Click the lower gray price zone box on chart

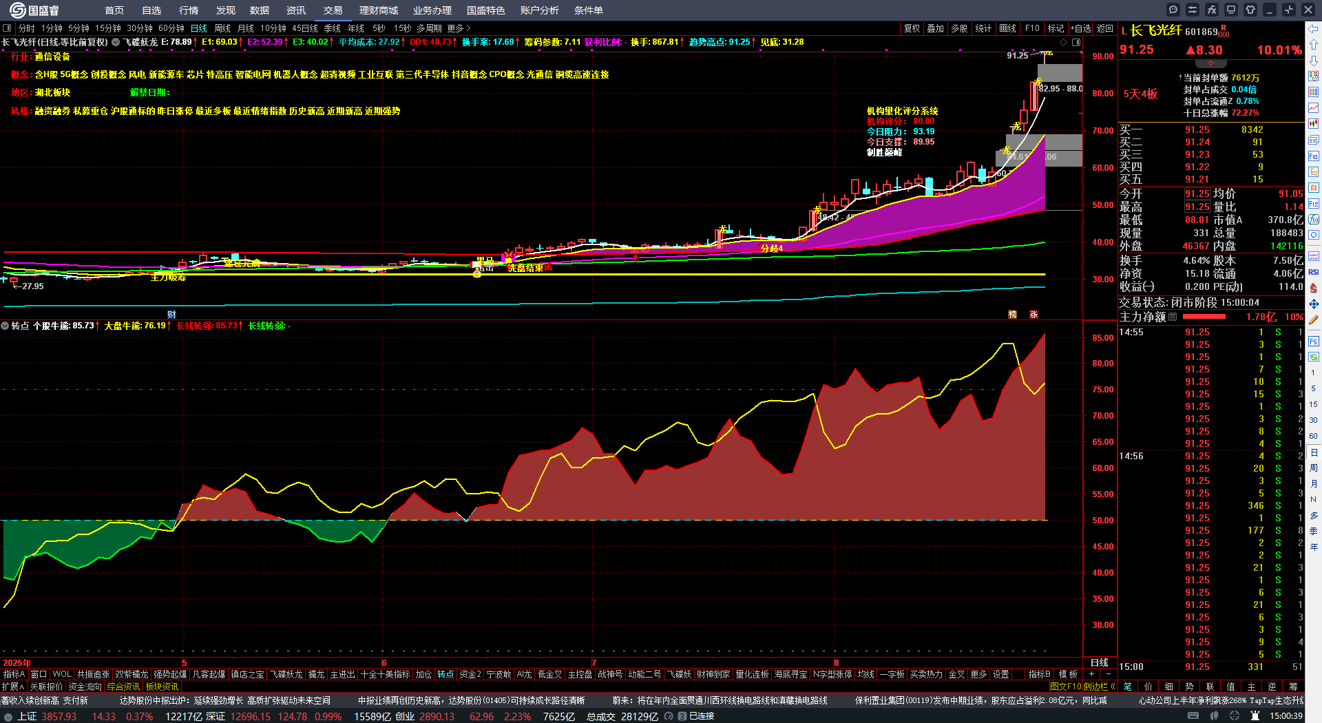[x=1039, y=158]
